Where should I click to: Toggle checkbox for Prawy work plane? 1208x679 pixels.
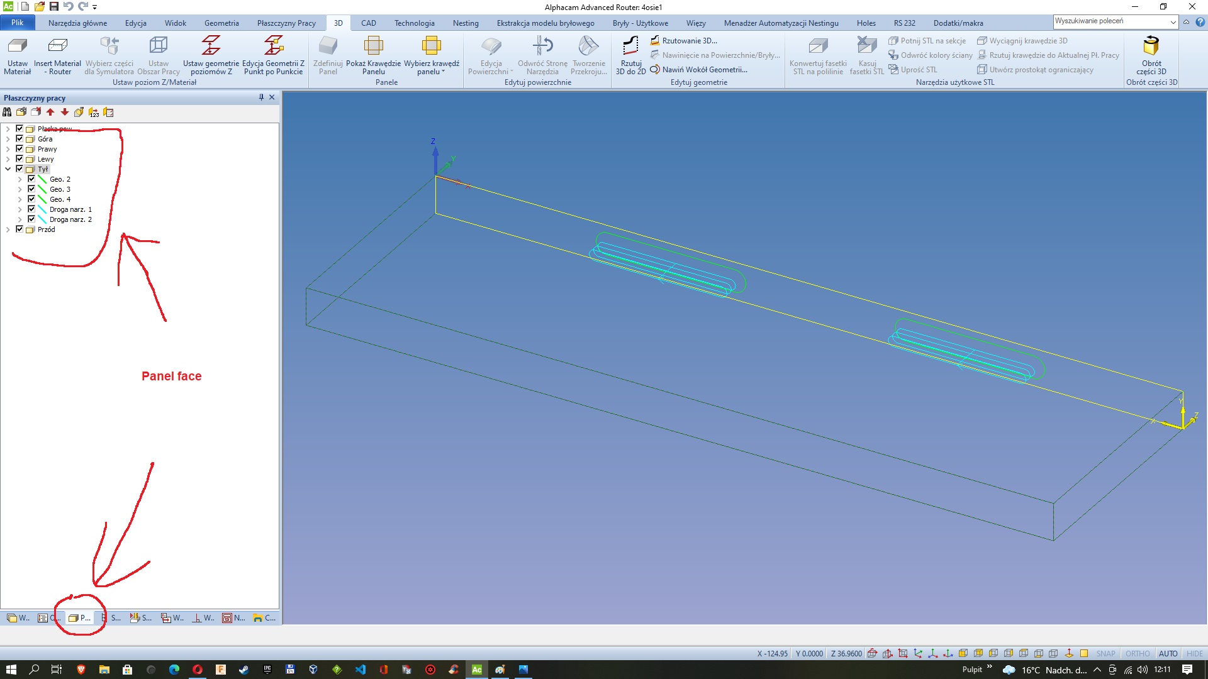(x=20, y=148)
